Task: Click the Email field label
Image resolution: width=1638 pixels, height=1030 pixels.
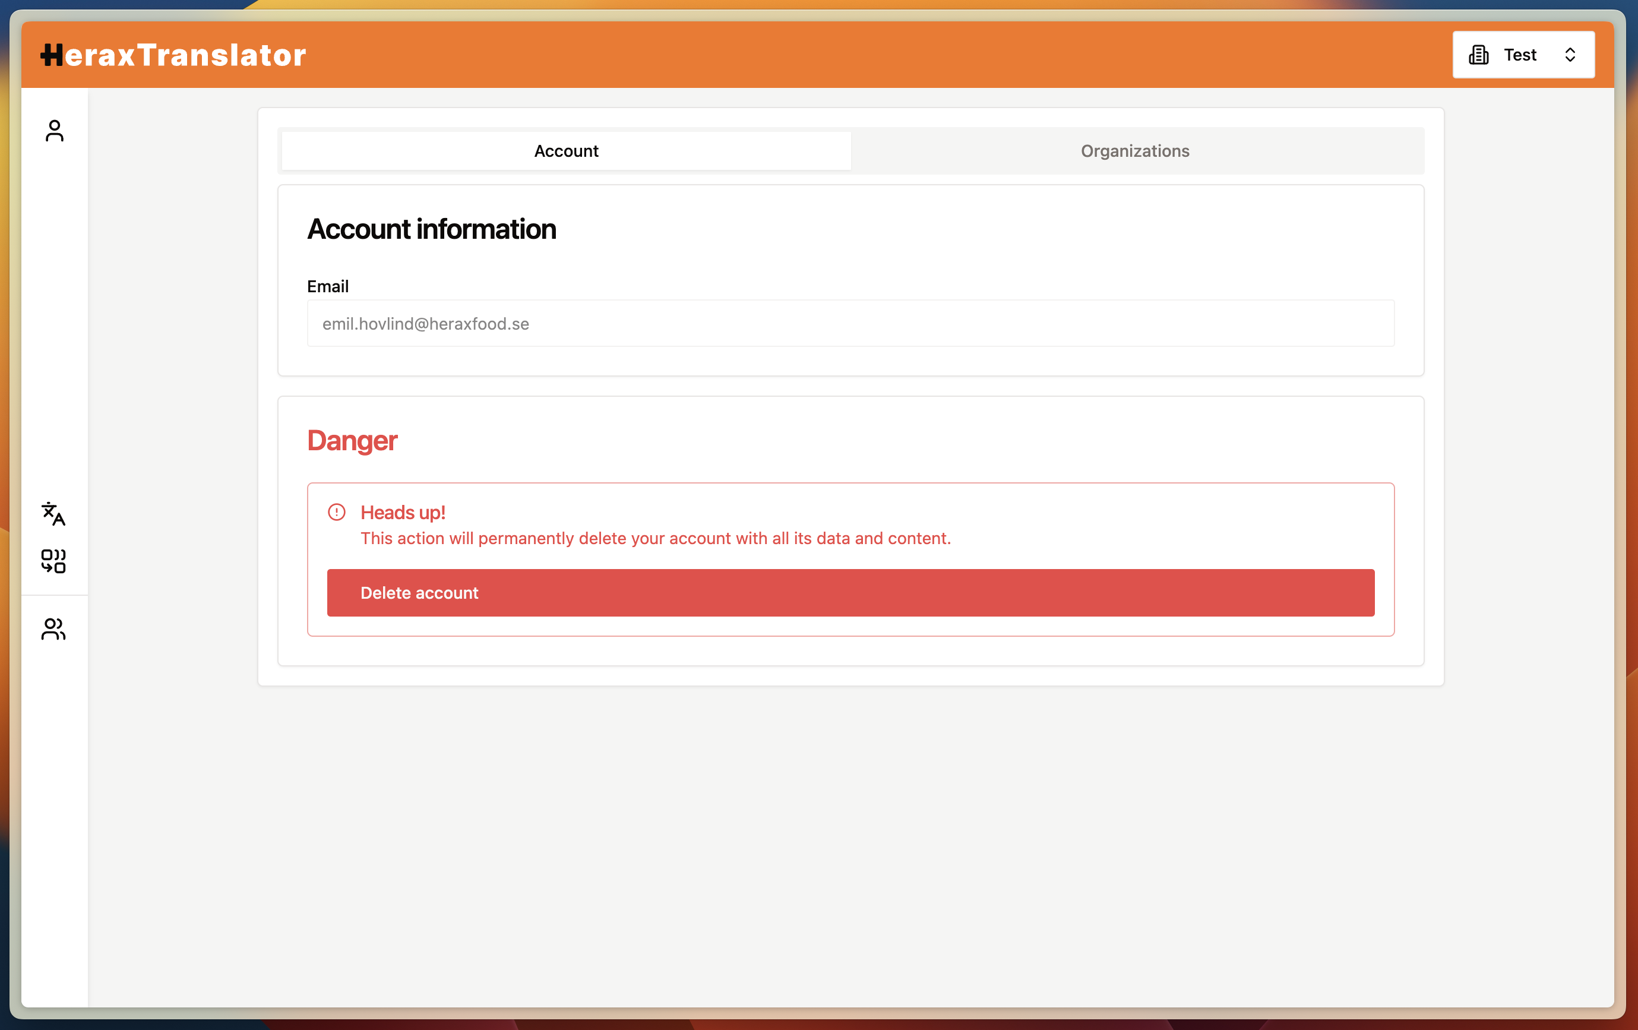Action: [328, 286]
